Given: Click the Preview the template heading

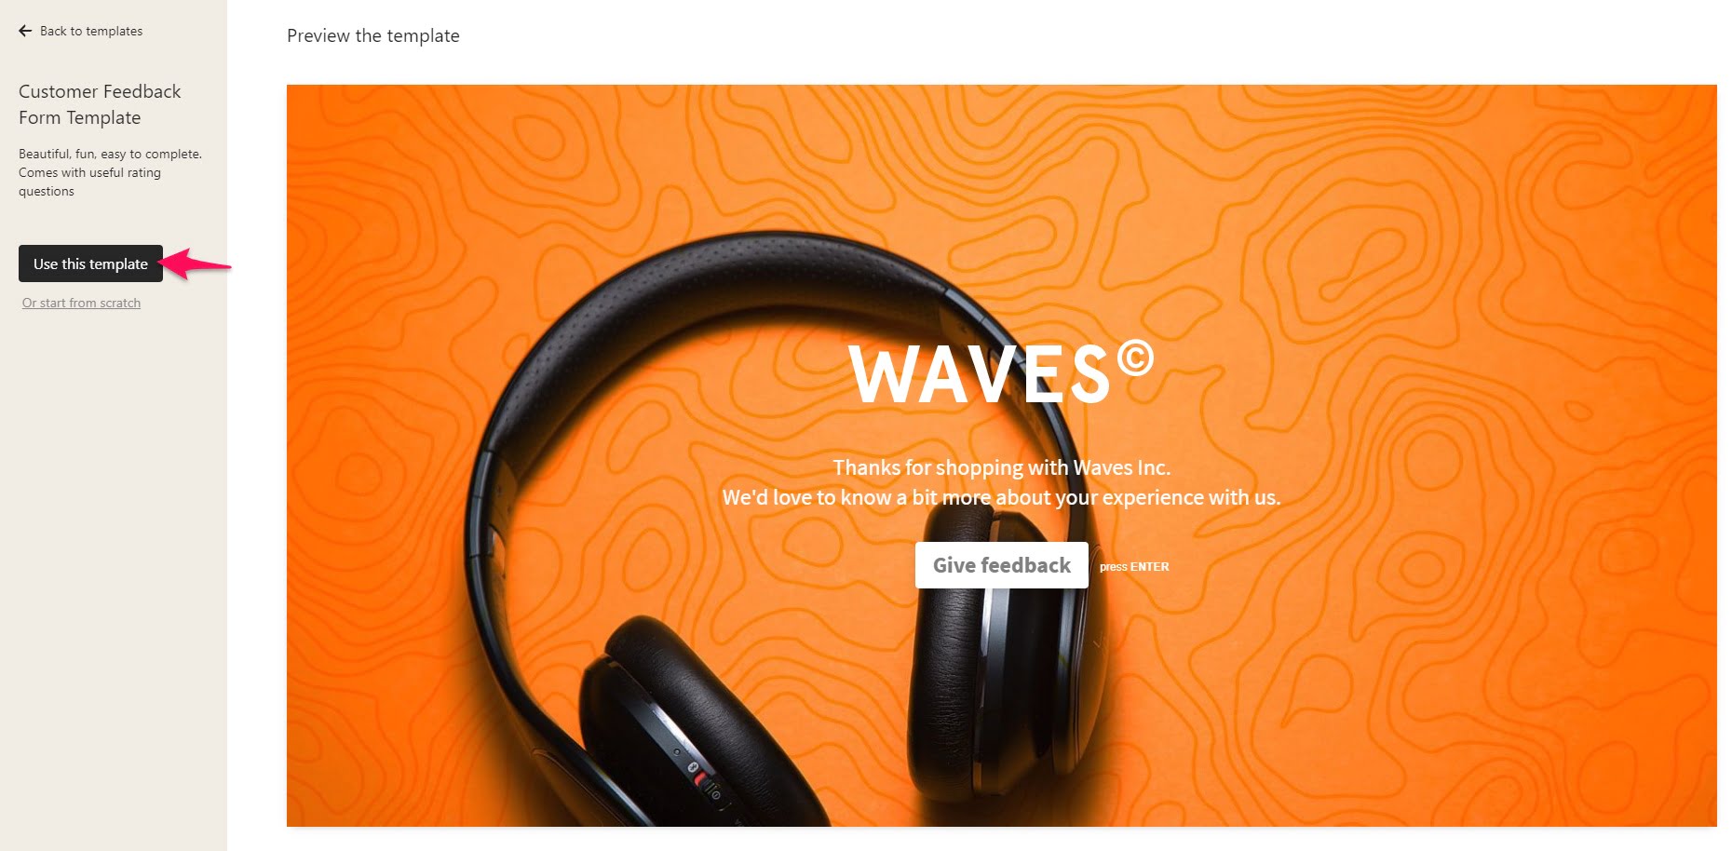Looking at the screenshot, I should (x=373, y=35).
